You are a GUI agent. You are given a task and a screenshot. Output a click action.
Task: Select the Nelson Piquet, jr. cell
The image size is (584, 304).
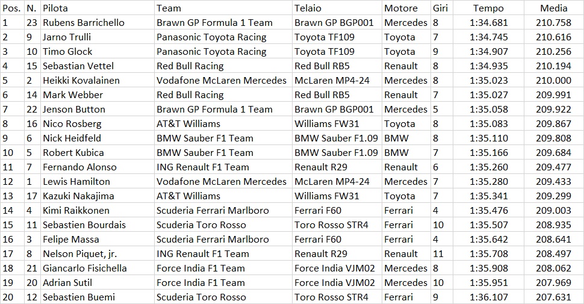pyautogui.click(x=98, y=253)
